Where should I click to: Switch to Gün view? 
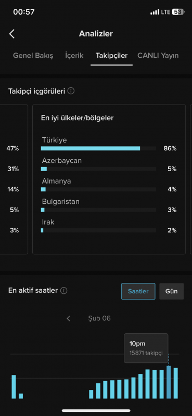click(x=172, y=291)
